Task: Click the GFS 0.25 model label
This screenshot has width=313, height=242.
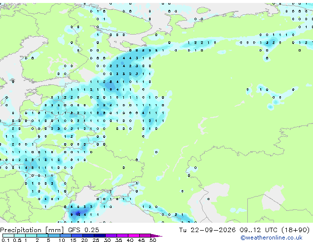Action: pos(83,230)
